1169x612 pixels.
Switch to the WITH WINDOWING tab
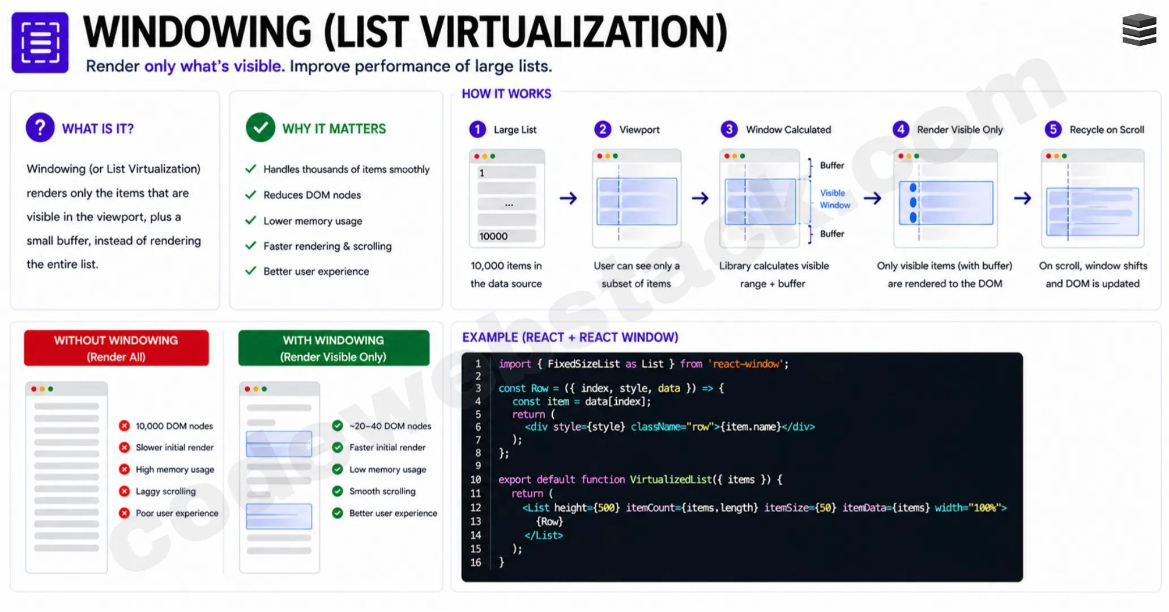point(333,347)
